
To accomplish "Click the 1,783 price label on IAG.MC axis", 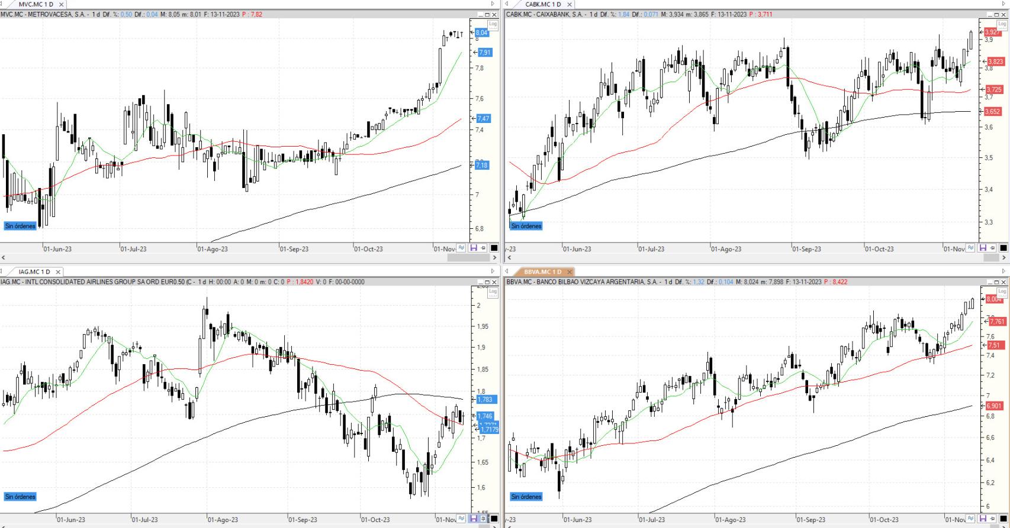I will coord(485,400).
